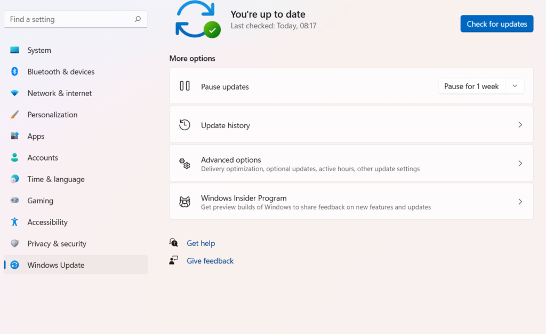This screenshot has width=546, height=334.
Task: Open Windows Insider Program via its chevron
Action: (x=520, y=202)
